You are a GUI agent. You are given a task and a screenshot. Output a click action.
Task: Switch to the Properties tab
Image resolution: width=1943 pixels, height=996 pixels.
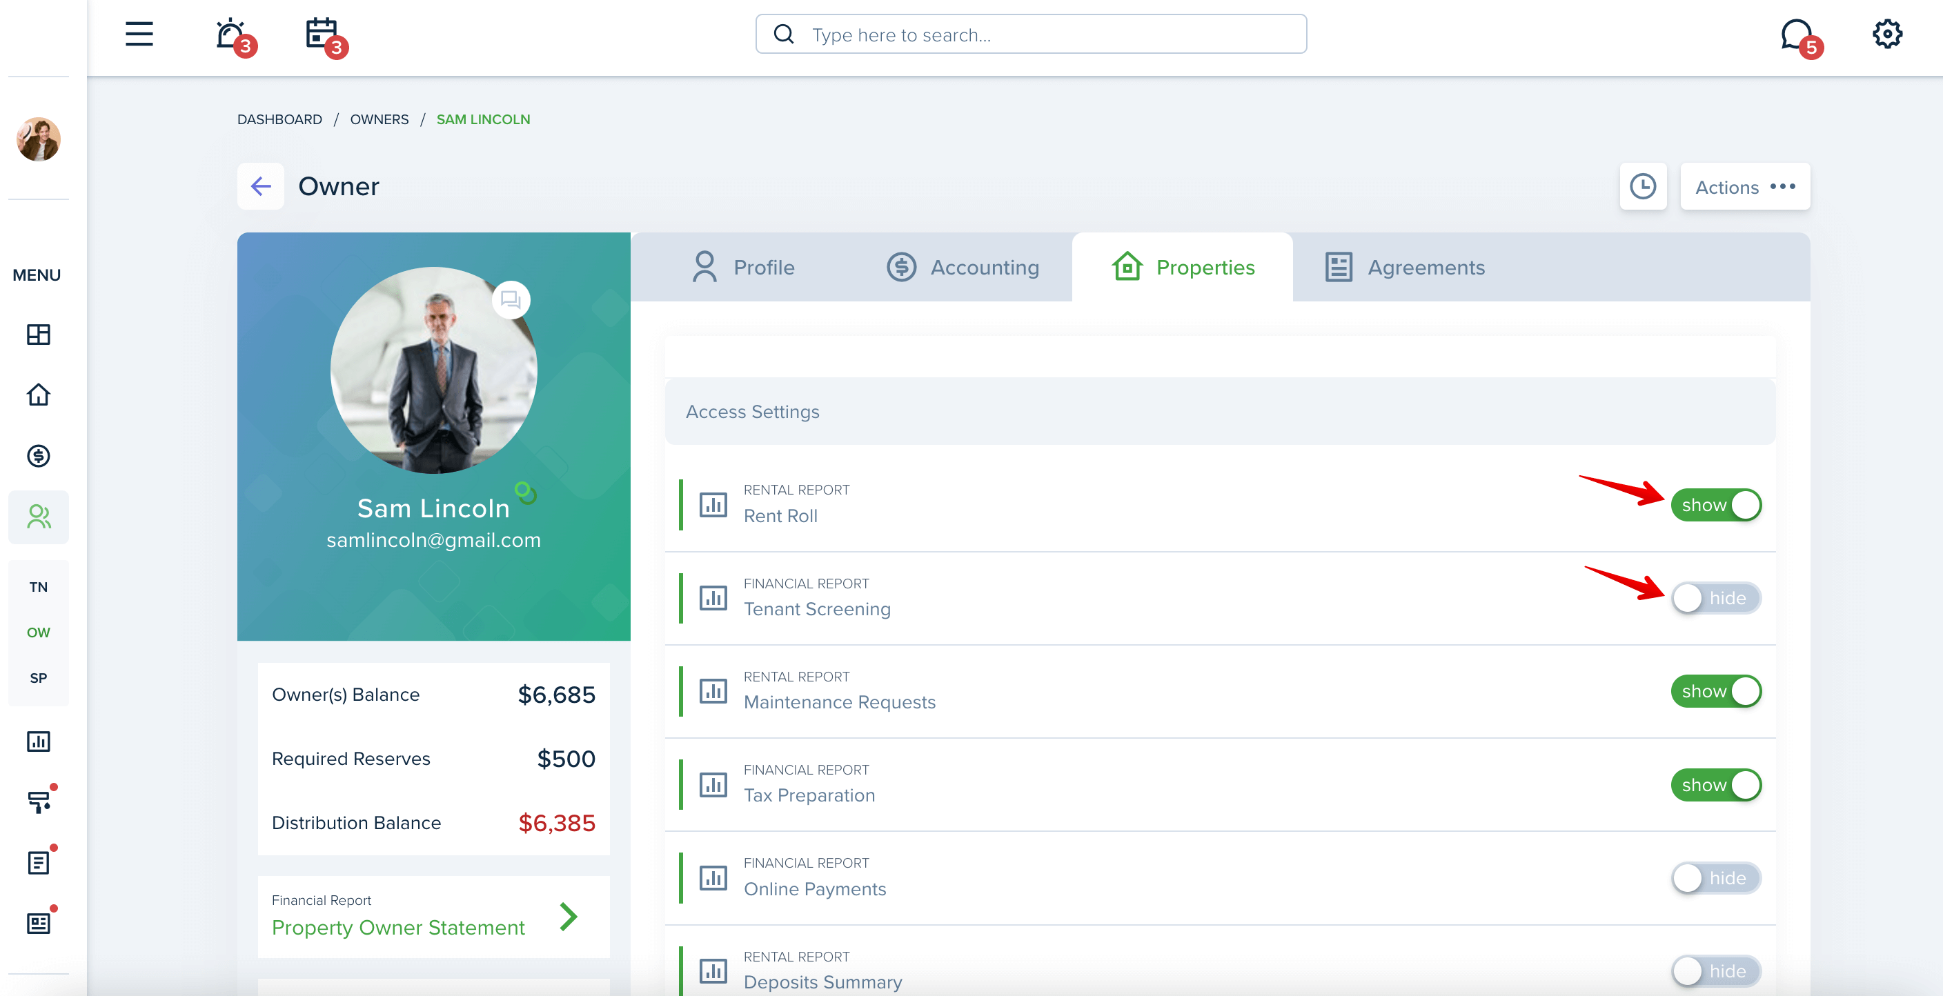click(1182, 267)
